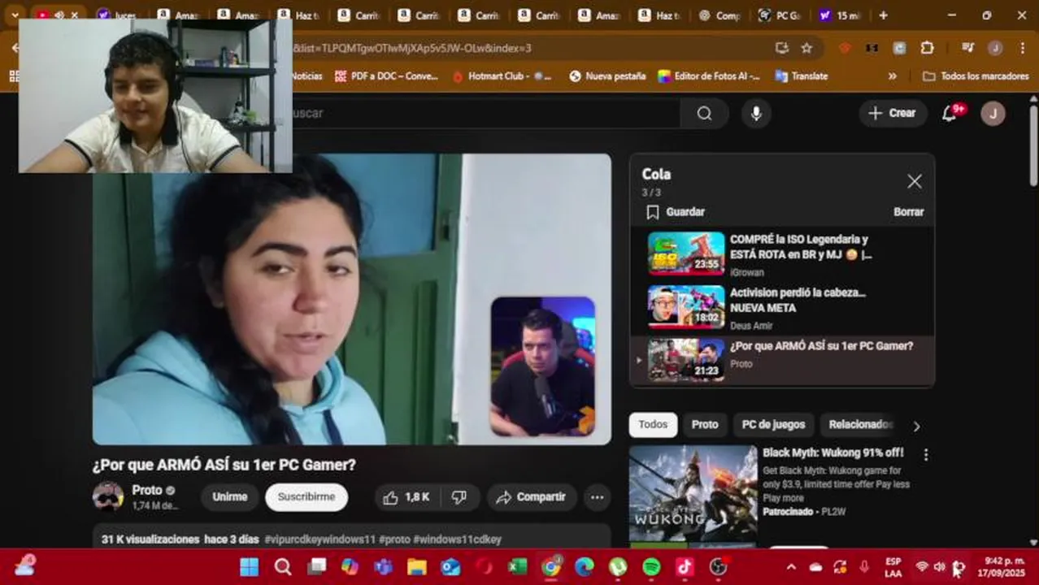
Task: Open YouTube notifications bell
Action: [x=950, y=113]
